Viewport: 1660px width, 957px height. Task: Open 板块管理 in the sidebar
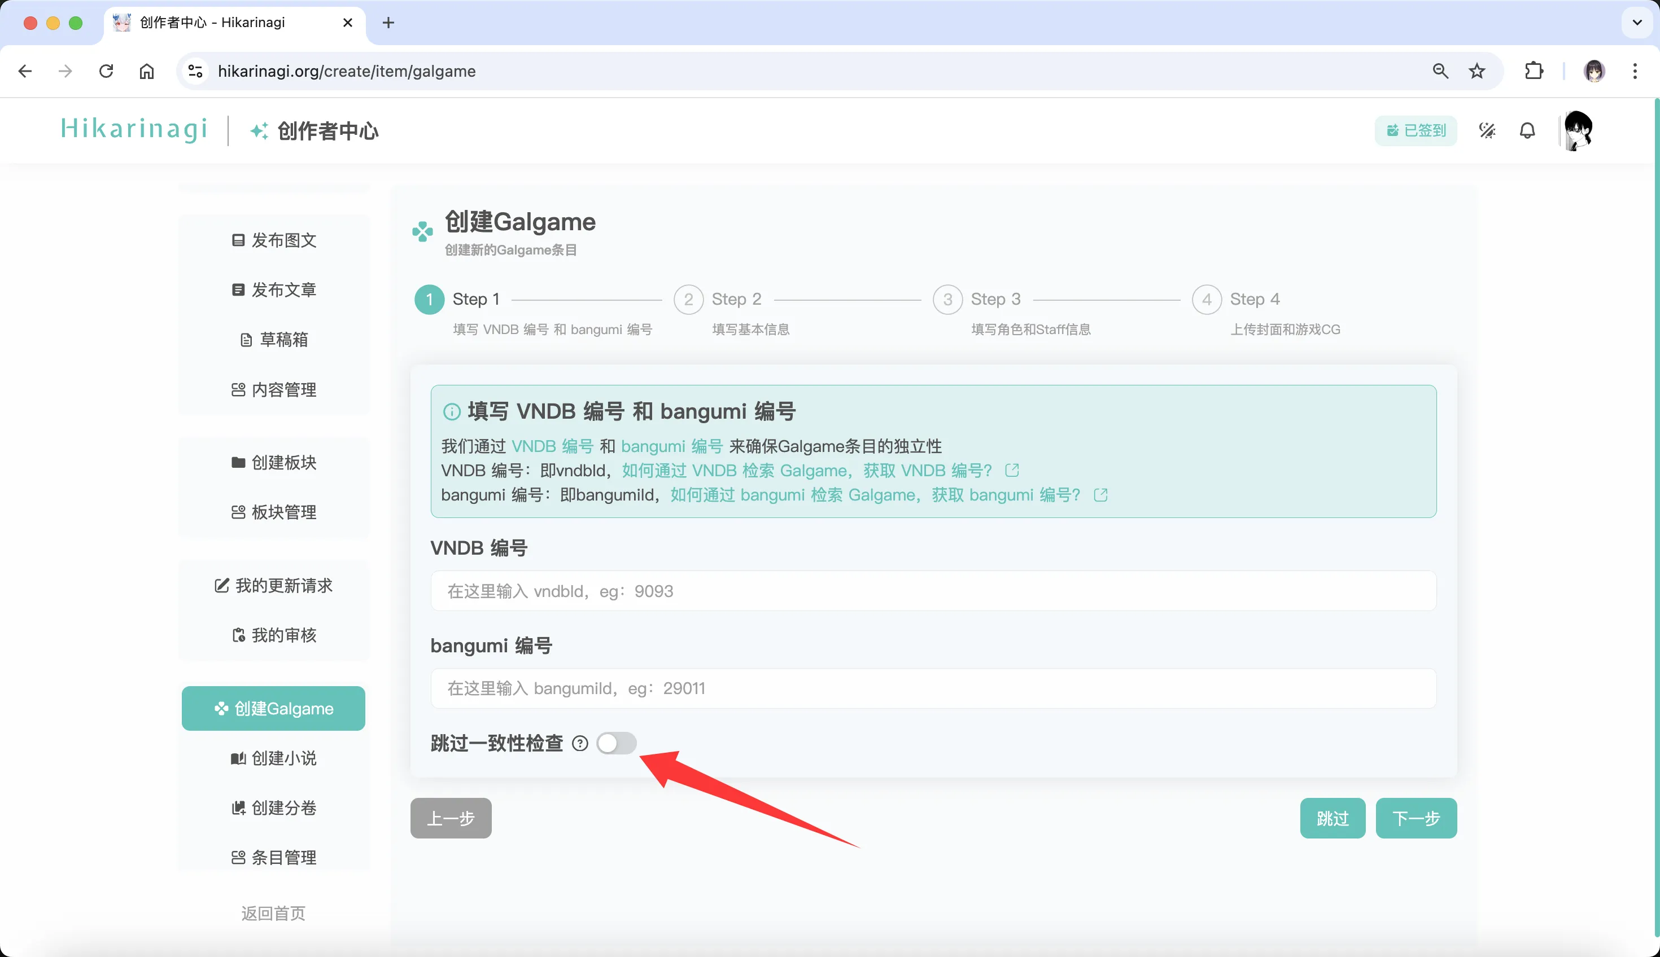pyautogui.click(x=274, y=512)
